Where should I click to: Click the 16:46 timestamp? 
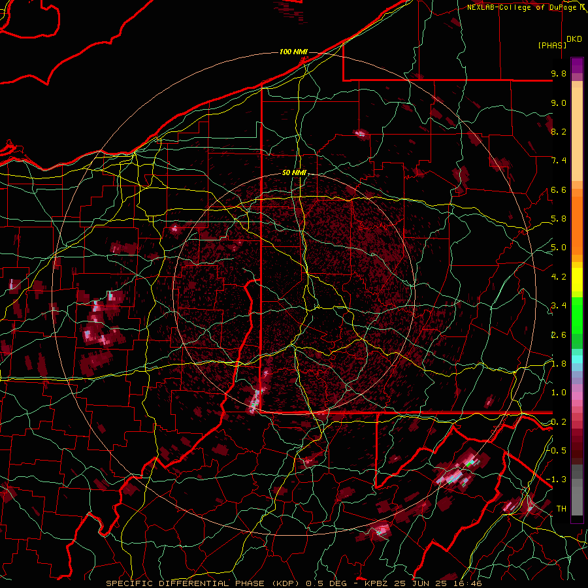468,583
